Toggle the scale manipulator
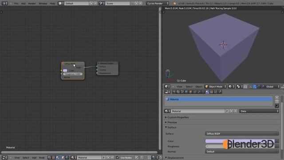Image resolution: width=284 pixels, height=160 pixels. pyautogui.click(x=263, y=87)
